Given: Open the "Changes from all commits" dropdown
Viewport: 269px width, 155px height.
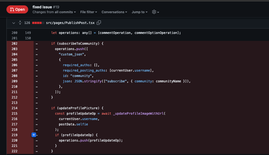Looking at the screenshot, I should pyautogui.click(x=54, y=12).
